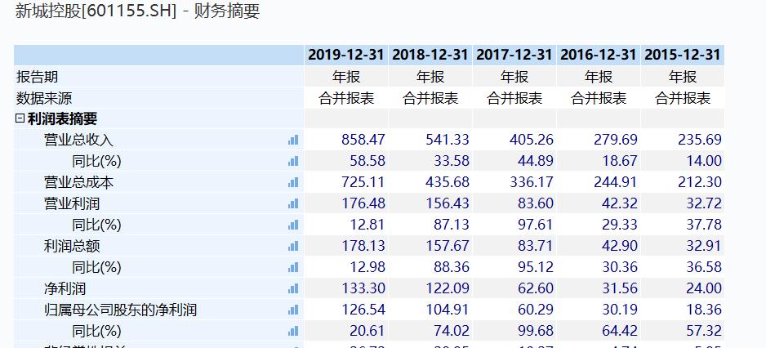The width and height of the screenshot is (766, 348).
Task: Select revenue value 279.69
Action: coord(616,140)
